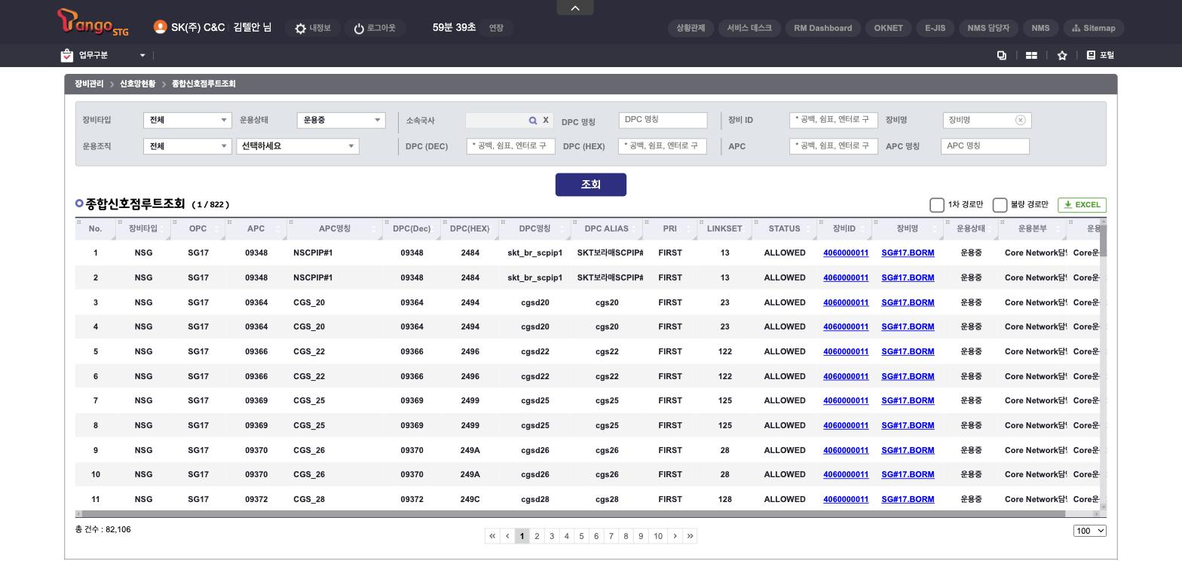Click the 내정보 gear icon
This screenshot has width=1182, height=582.
[301, 29]
